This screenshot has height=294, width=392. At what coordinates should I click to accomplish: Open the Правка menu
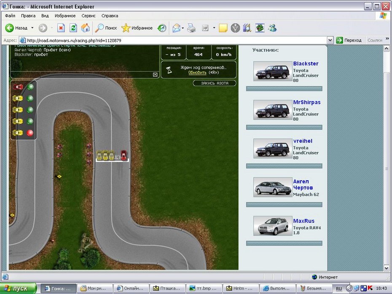coord(28,16)
